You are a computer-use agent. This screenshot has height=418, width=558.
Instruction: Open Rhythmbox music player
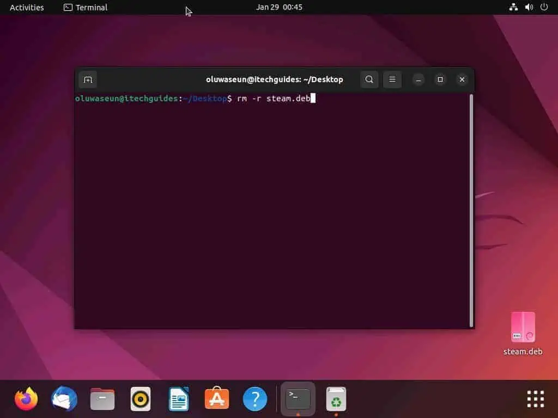141,399
